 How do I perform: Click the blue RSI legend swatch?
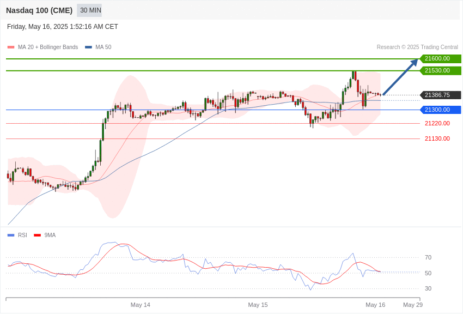click(x=11, y=235)
